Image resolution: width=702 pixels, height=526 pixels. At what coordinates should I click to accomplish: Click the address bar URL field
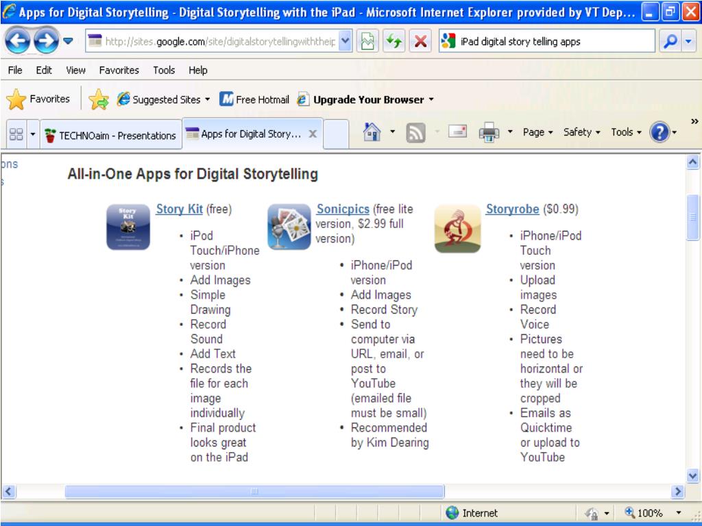[213, 42]
